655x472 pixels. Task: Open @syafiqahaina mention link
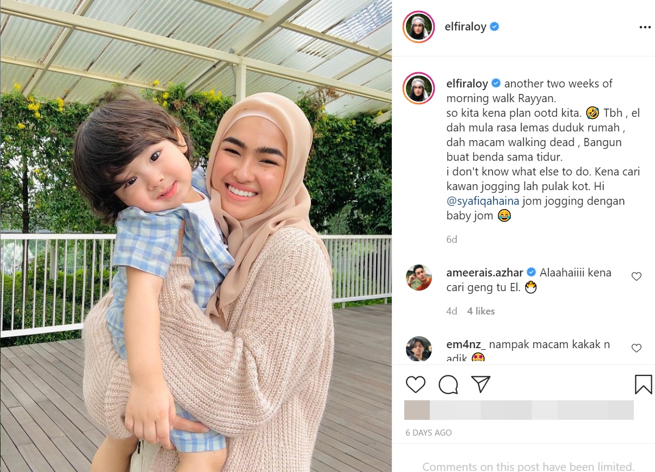(x=481, y=201)
